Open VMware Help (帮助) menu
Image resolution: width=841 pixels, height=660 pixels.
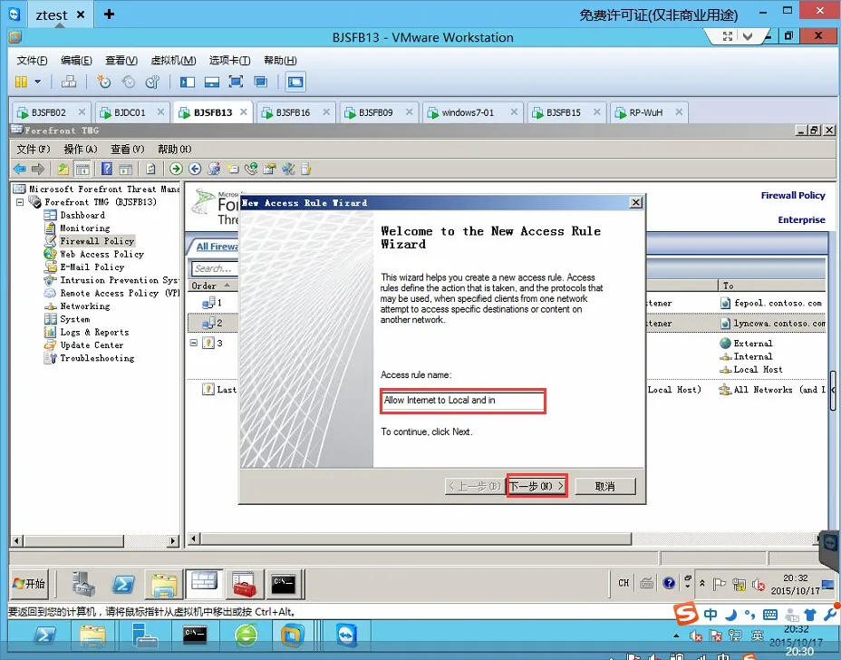[280, 60]
